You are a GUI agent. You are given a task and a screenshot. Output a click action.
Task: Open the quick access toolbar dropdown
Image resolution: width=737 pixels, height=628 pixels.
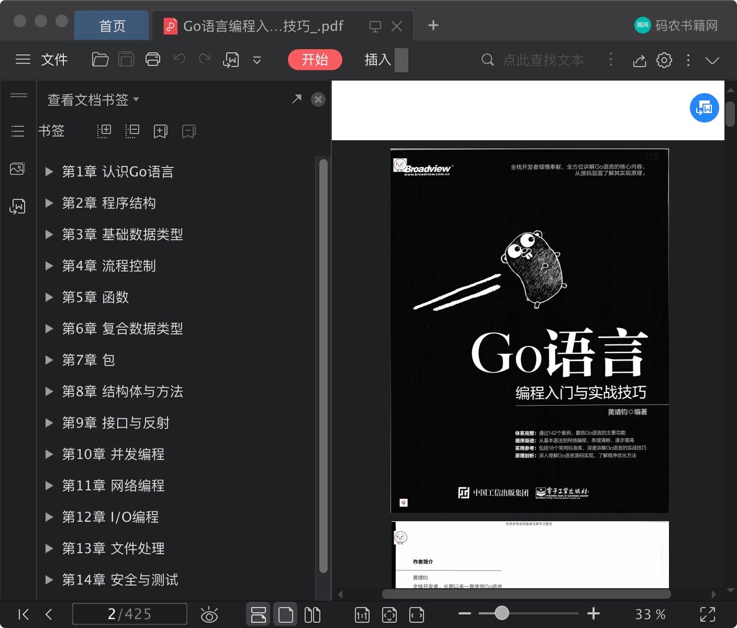click(x=257, y=60)
